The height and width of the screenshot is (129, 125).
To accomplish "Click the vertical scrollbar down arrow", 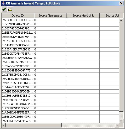I will point(121,121).
